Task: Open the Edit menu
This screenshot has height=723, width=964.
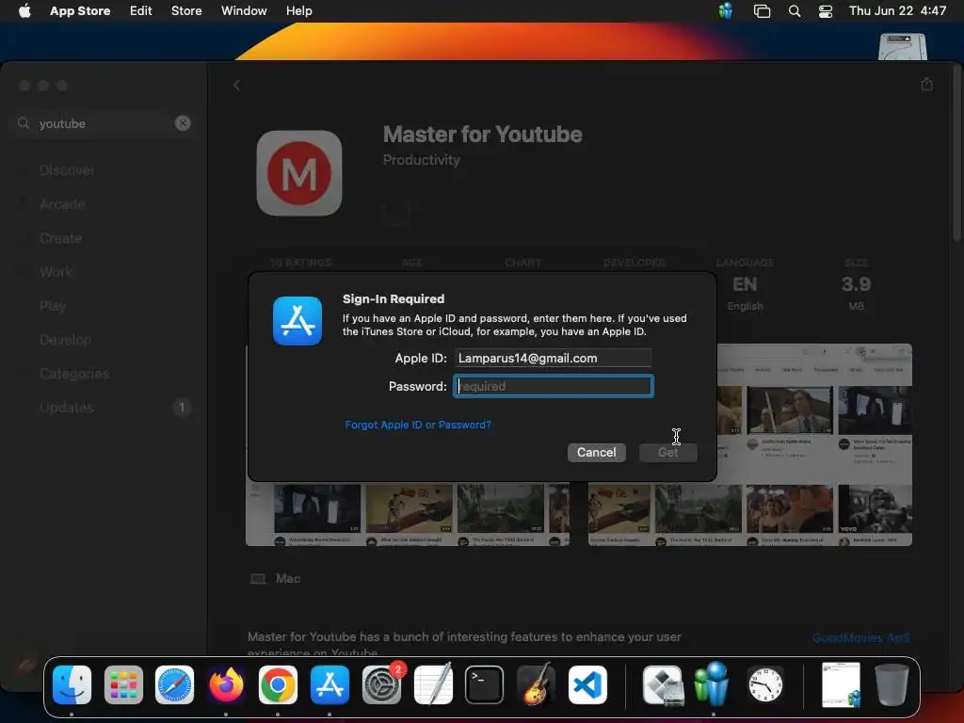Action: 141,10
